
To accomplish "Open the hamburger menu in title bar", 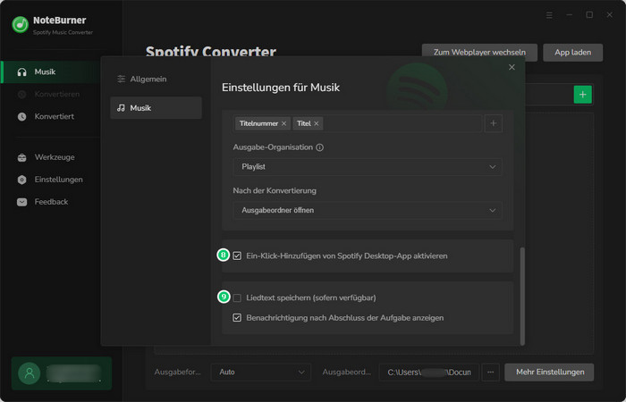I will pyautogui.click(x=549, y=15).
